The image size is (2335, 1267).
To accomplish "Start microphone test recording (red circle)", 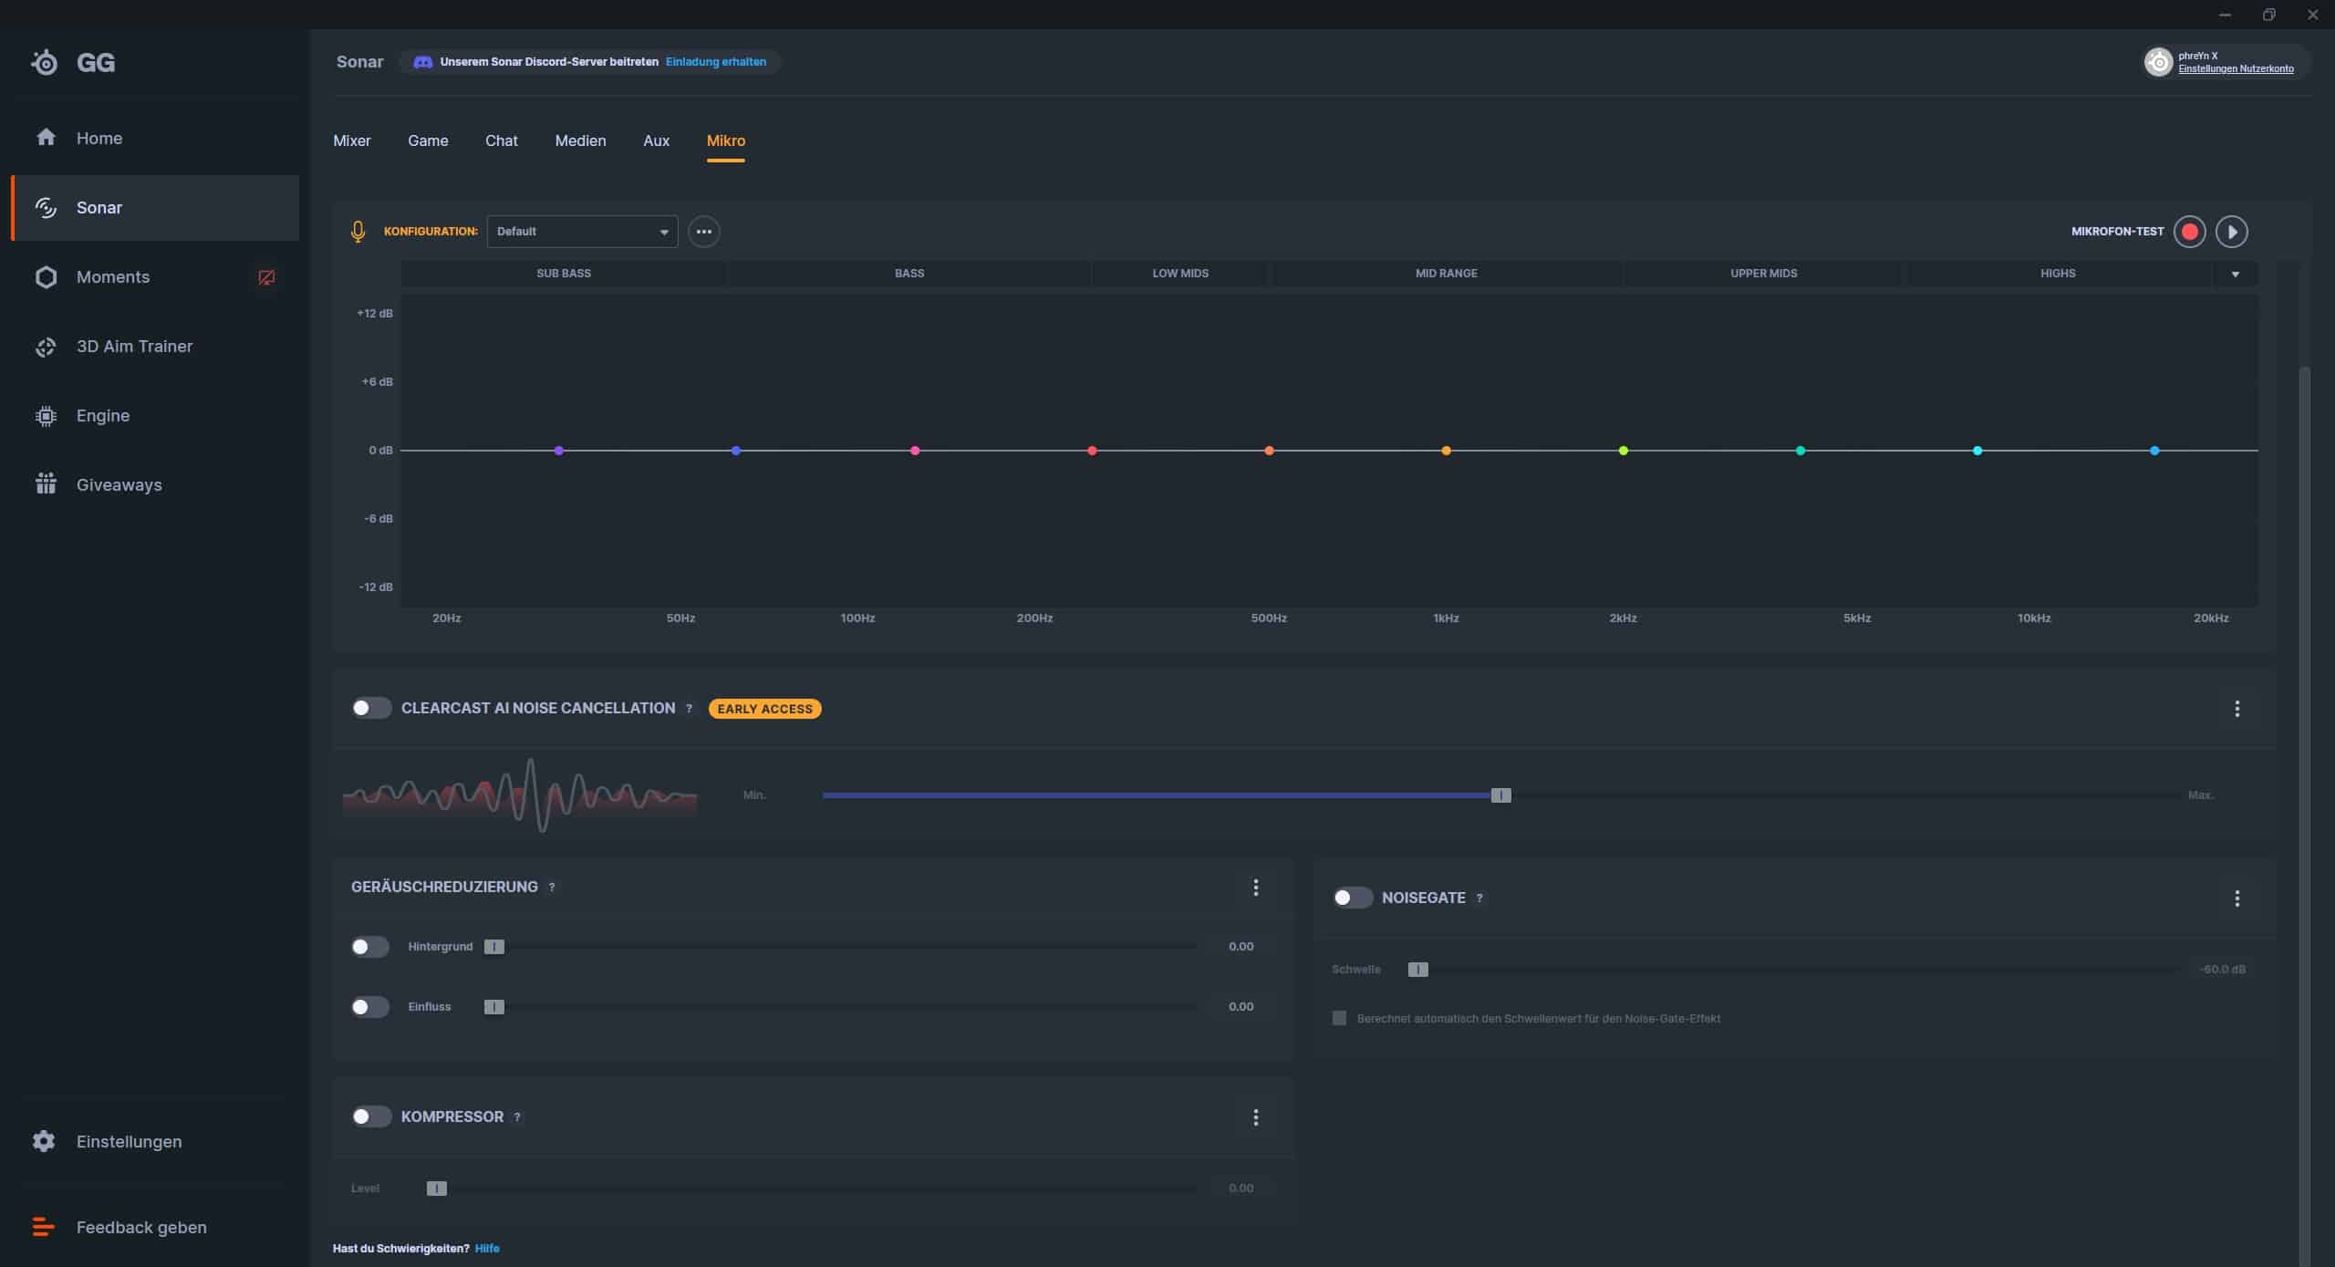I will (x=2189, y=232).
